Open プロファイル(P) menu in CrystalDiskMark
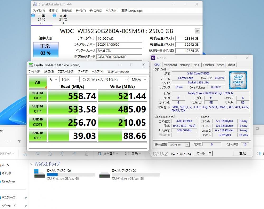The image size is (264, 209). (66, 71)
